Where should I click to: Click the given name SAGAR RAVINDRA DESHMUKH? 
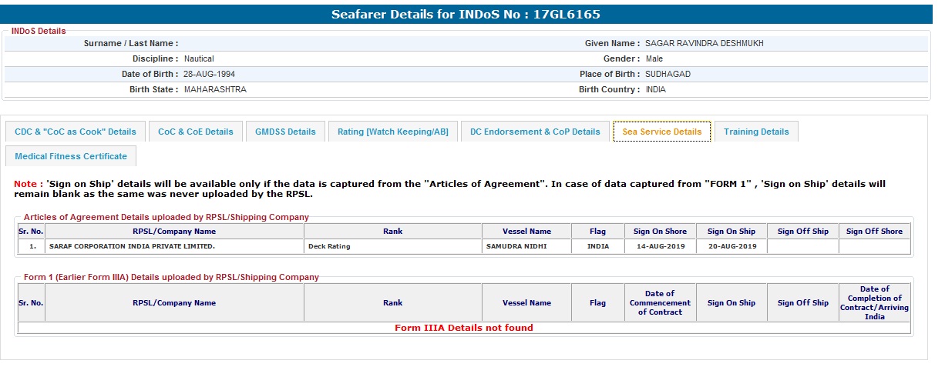[x=704, y=44]
